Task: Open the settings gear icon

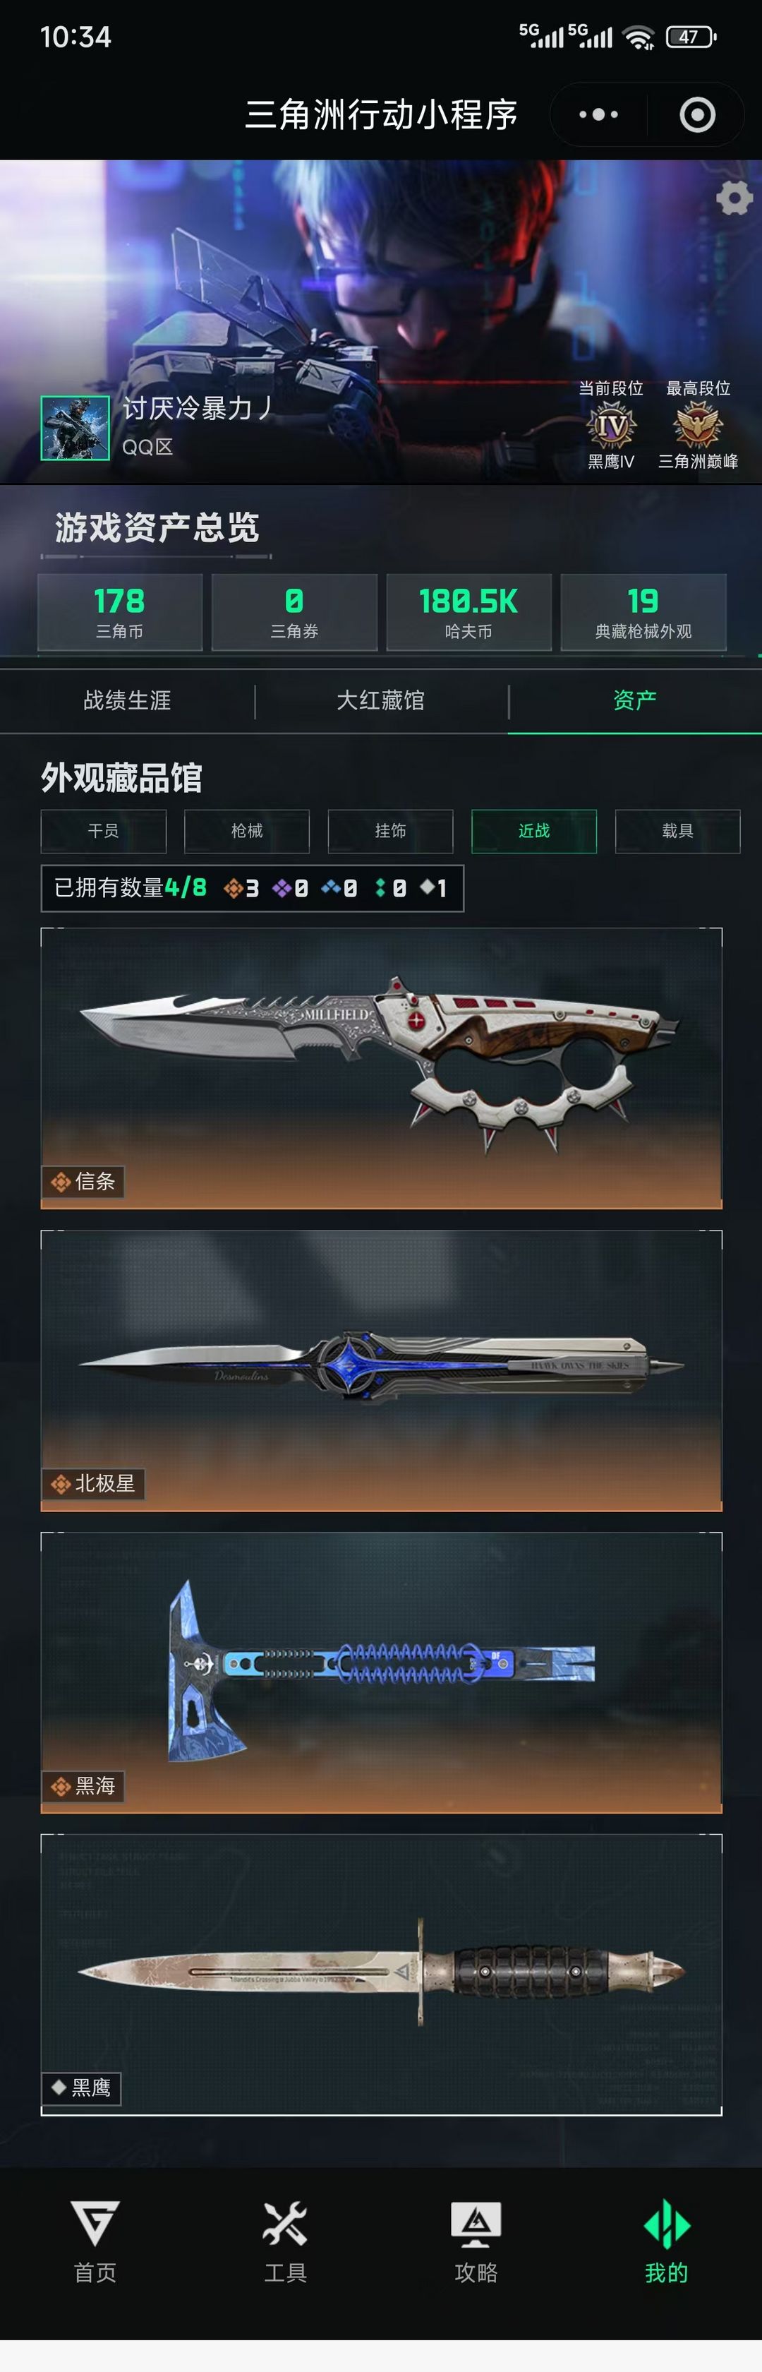Action: click(x=734, y=198)
